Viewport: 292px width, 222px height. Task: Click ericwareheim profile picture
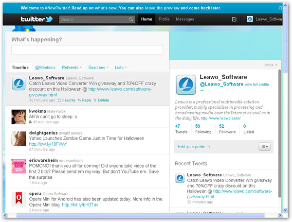(x=18, y=166)
